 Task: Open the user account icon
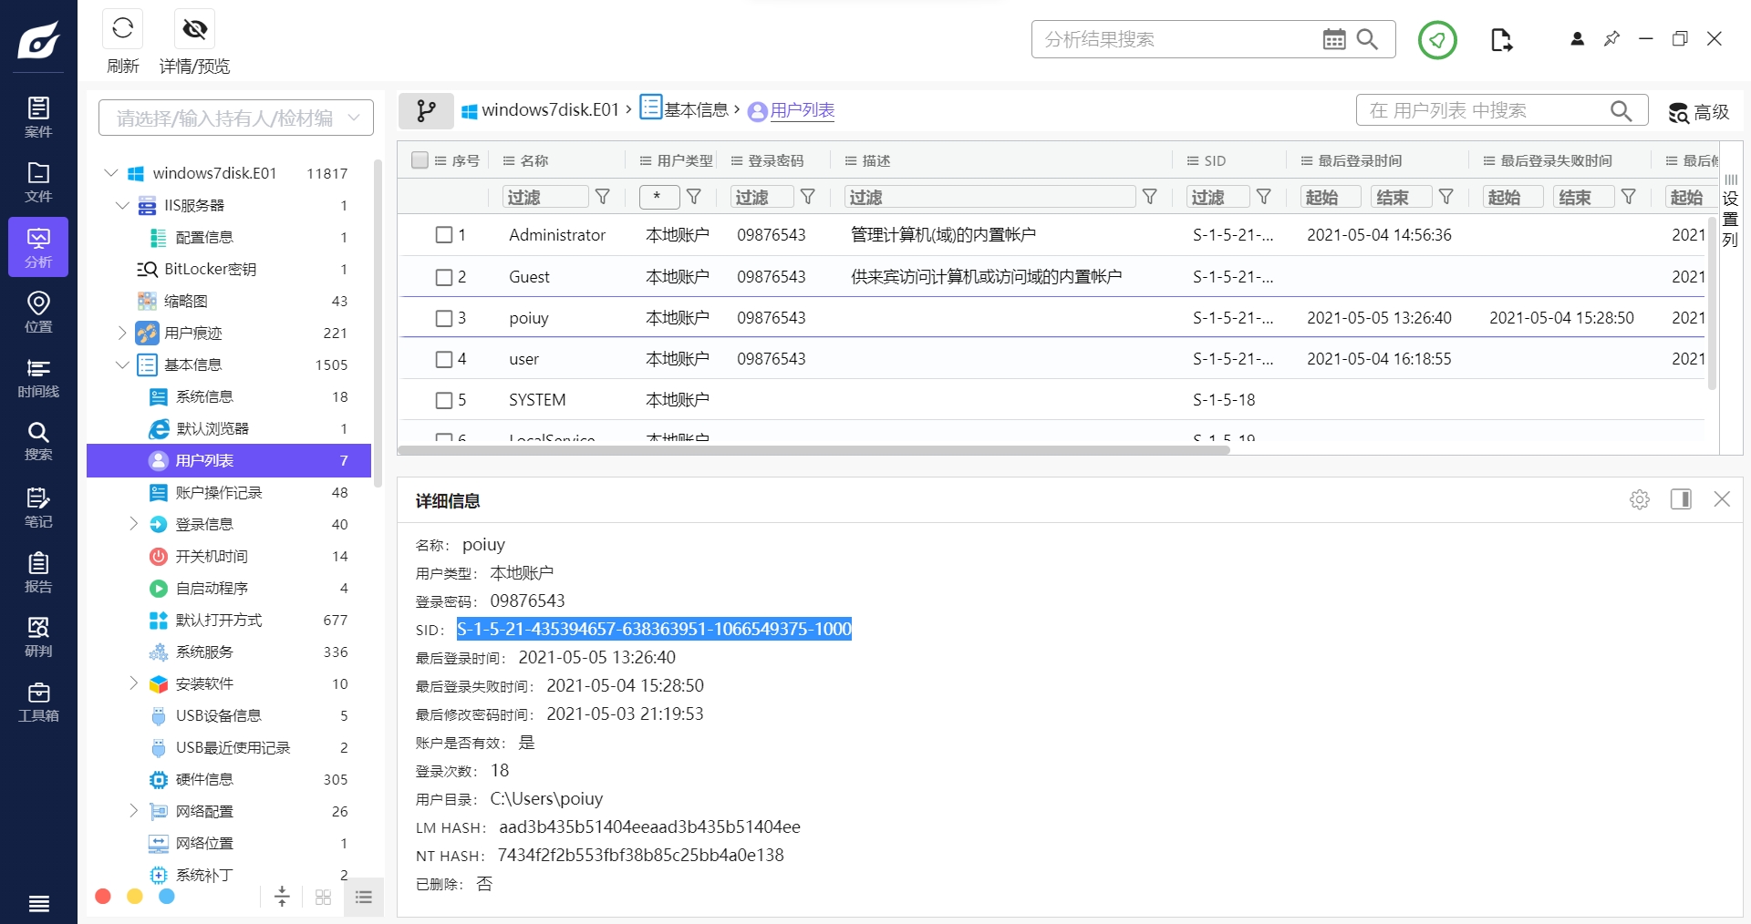tap(1577, 38)
